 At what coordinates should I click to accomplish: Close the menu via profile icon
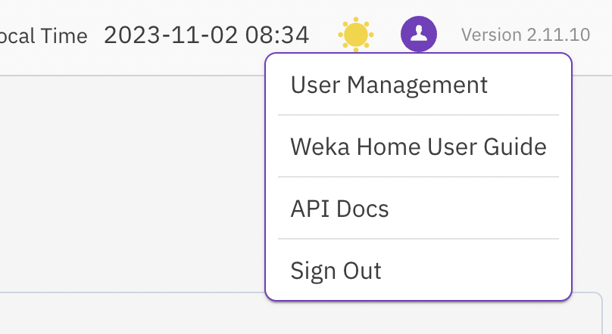418,35
